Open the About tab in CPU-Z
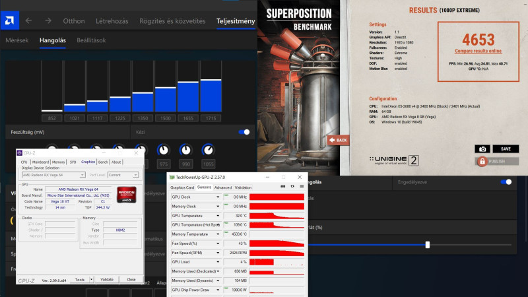 click(x=116, y=162)
